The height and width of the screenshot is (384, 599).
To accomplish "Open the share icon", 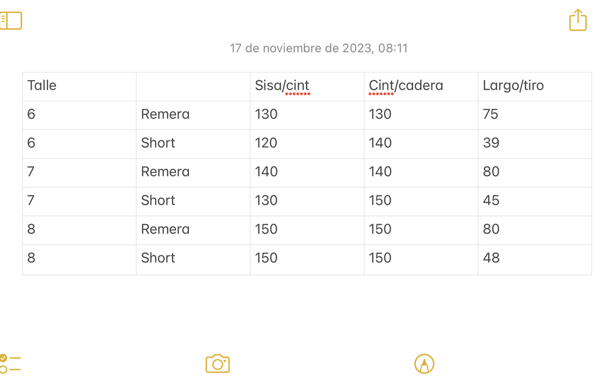I will pyautogui.click(x=577, y=20).
